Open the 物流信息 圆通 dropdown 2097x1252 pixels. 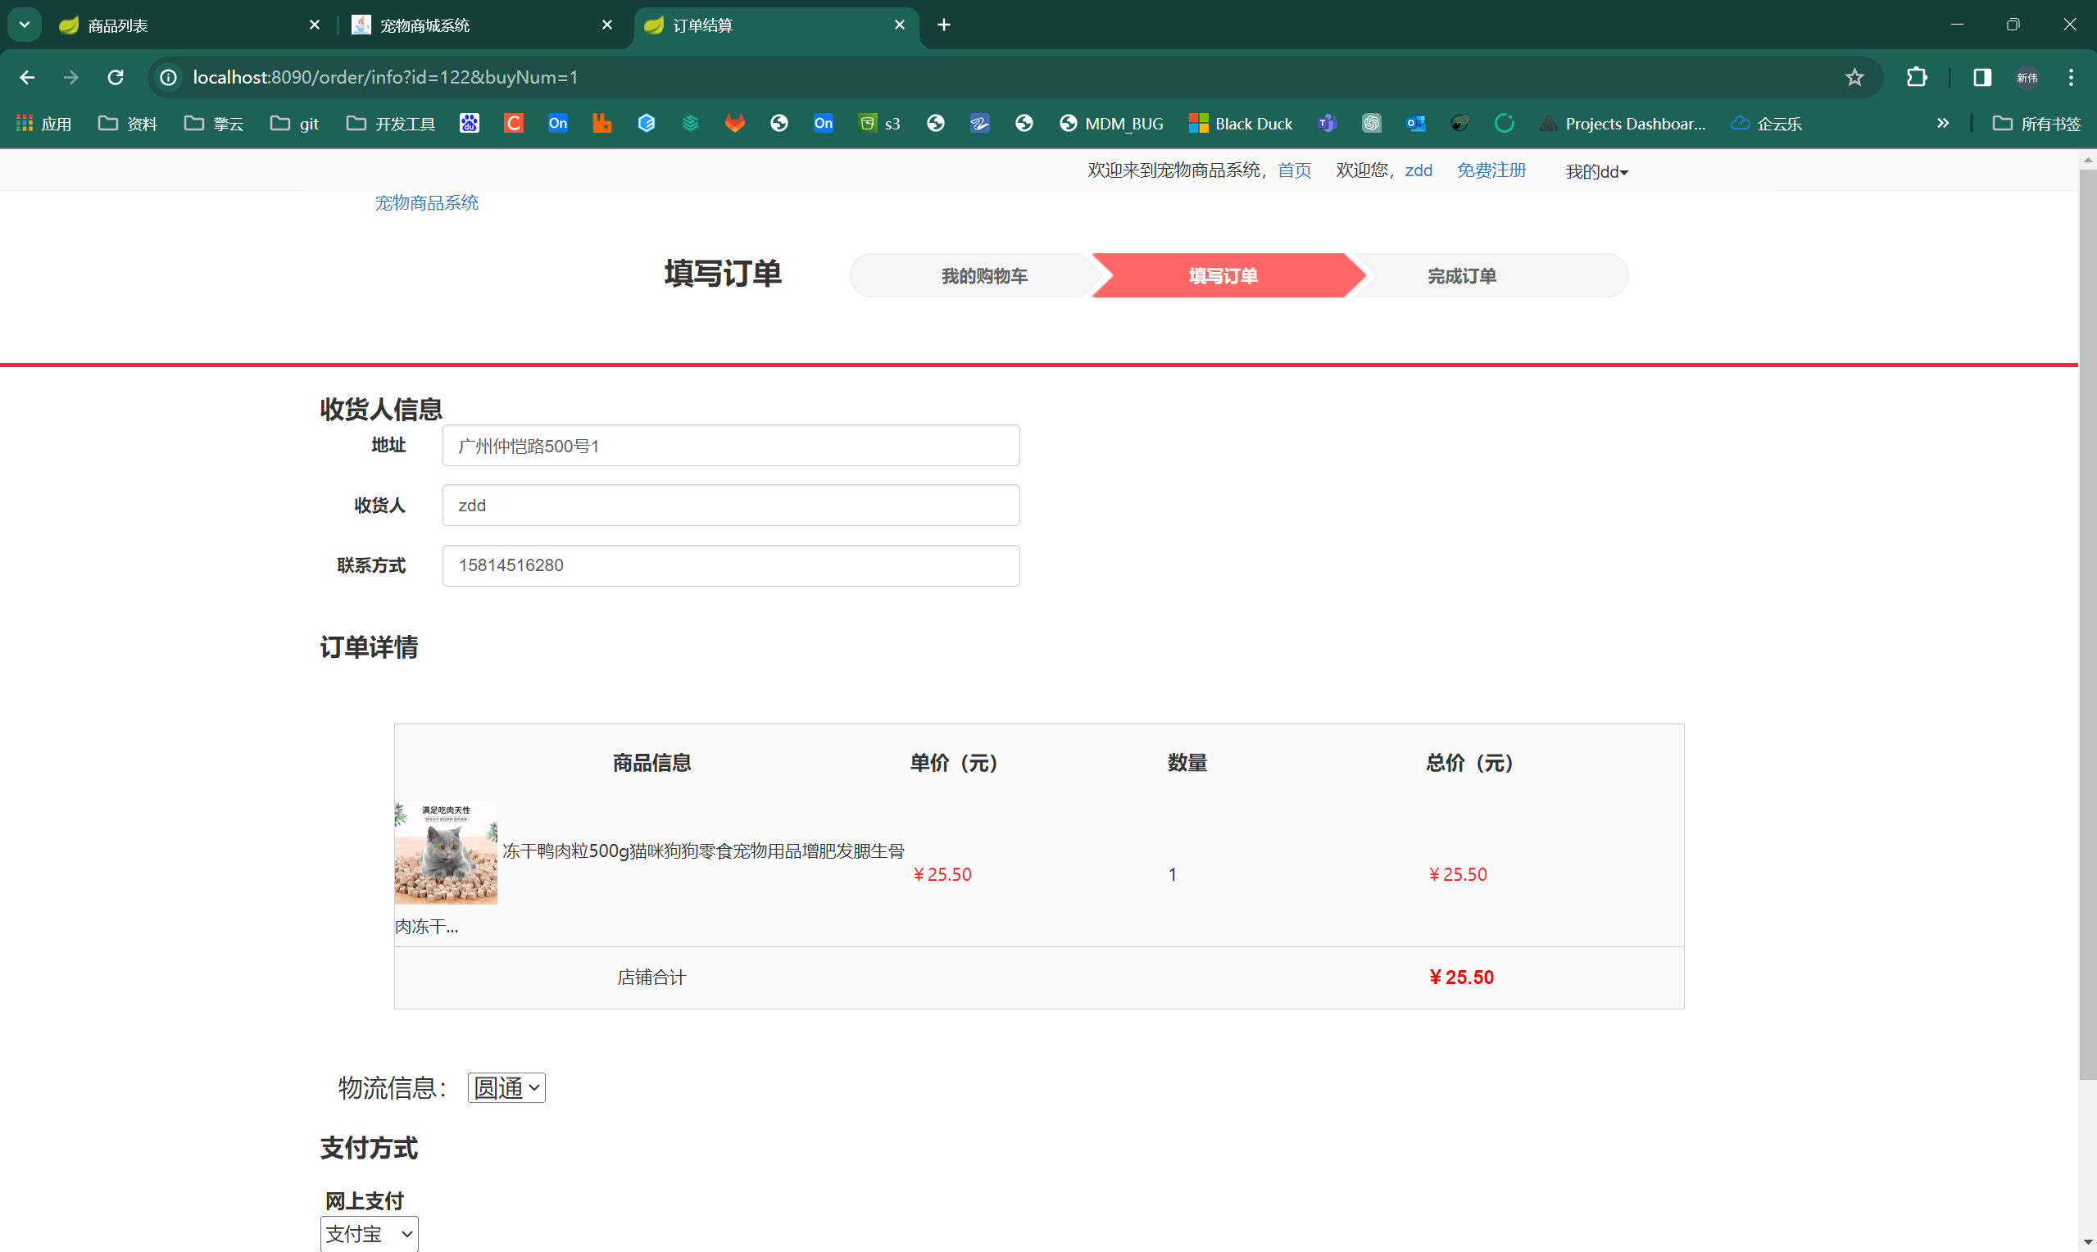click(506, 1087)
